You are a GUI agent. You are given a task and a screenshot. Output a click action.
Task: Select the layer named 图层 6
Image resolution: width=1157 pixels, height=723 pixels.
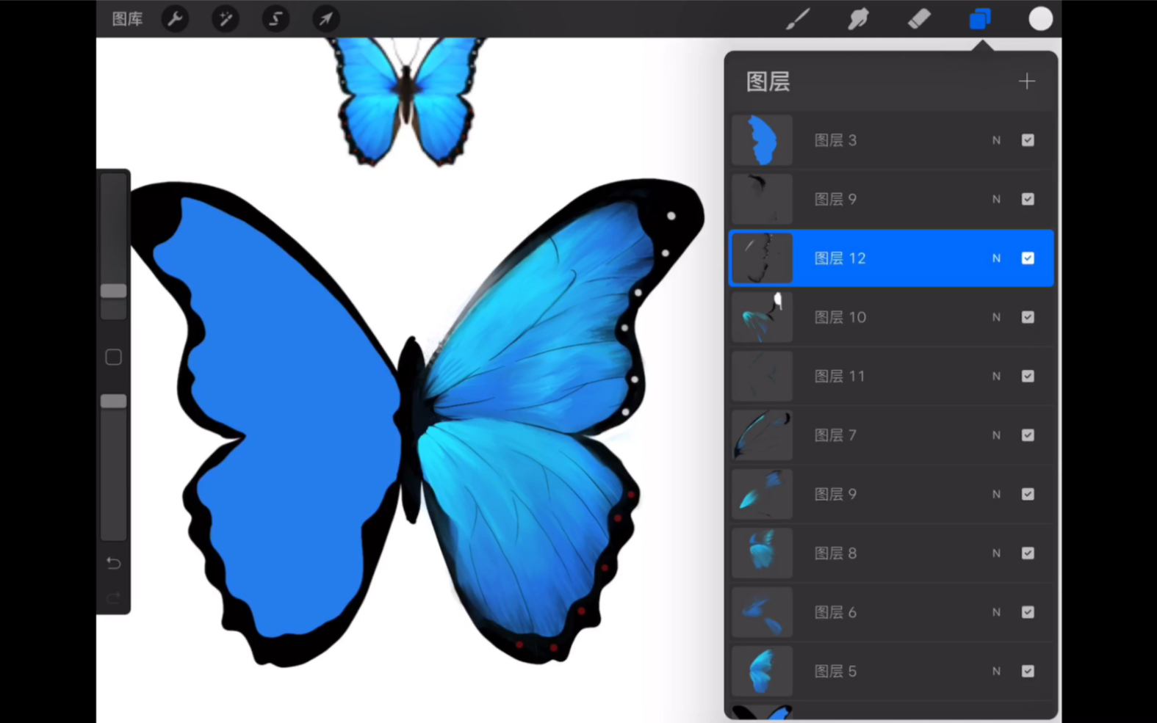(836, 612)
